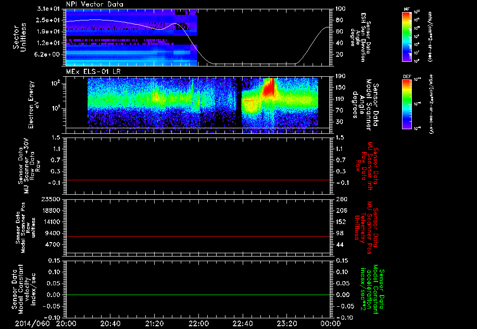The image size is (477, 329).
Task: Click the '2014/060' date label
Action: point(32,323)
